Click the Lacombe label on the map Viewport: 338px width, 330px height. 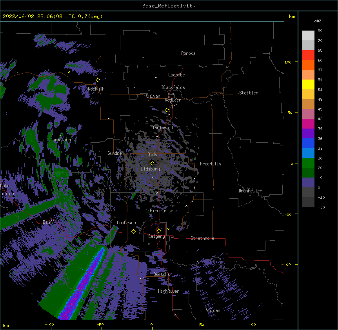point(176,75)
